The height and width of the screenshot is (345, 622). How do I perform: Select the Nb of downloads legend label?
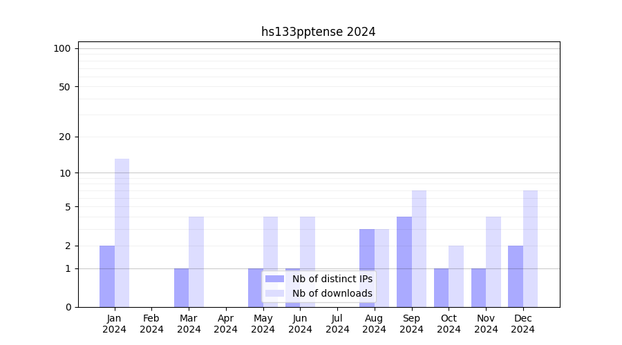pyautogui.click(x=332, y=293)
